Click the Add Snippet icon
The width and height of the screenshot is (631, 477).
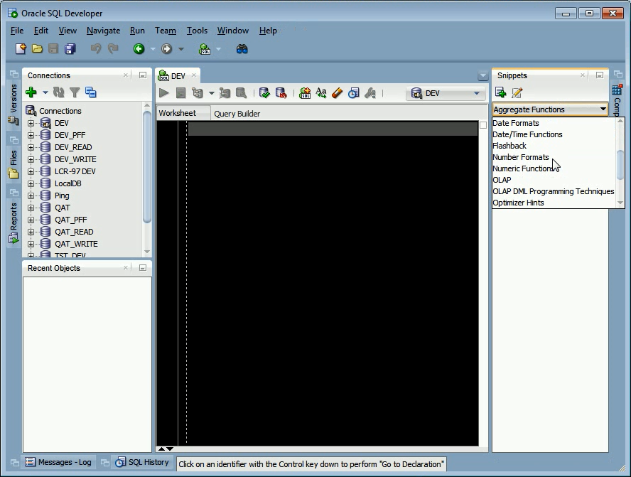(501, 92)
